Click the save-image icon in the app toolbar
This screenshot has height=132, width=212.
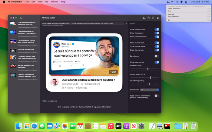pos(144,18)
